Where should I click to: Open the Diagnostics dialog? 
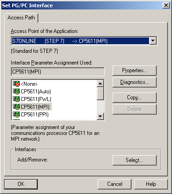pos(135,82)
